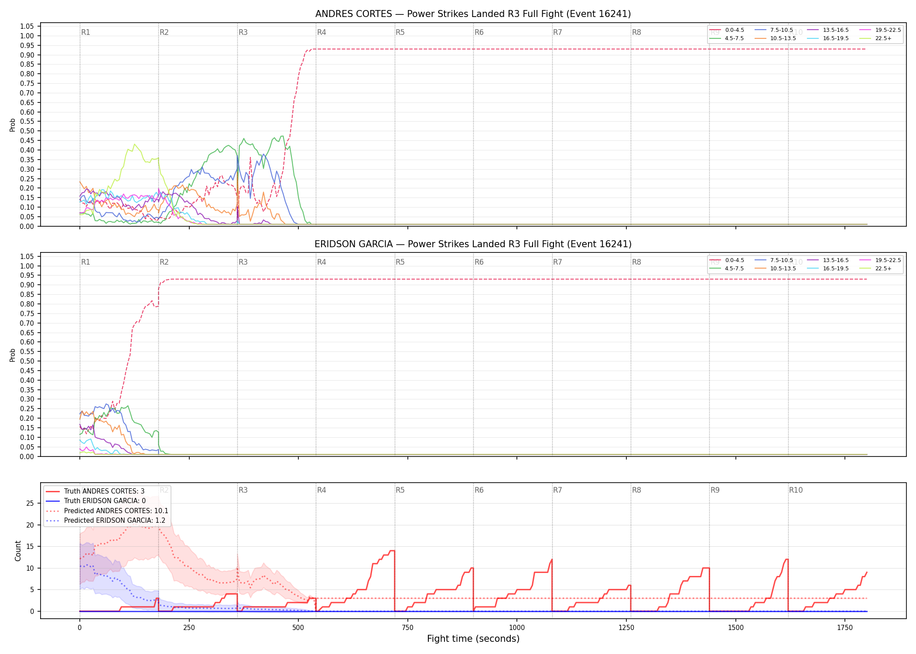The image size is (916, 654).
Task: Click the R8 round marker in top chart
Action: click(636, 32)
